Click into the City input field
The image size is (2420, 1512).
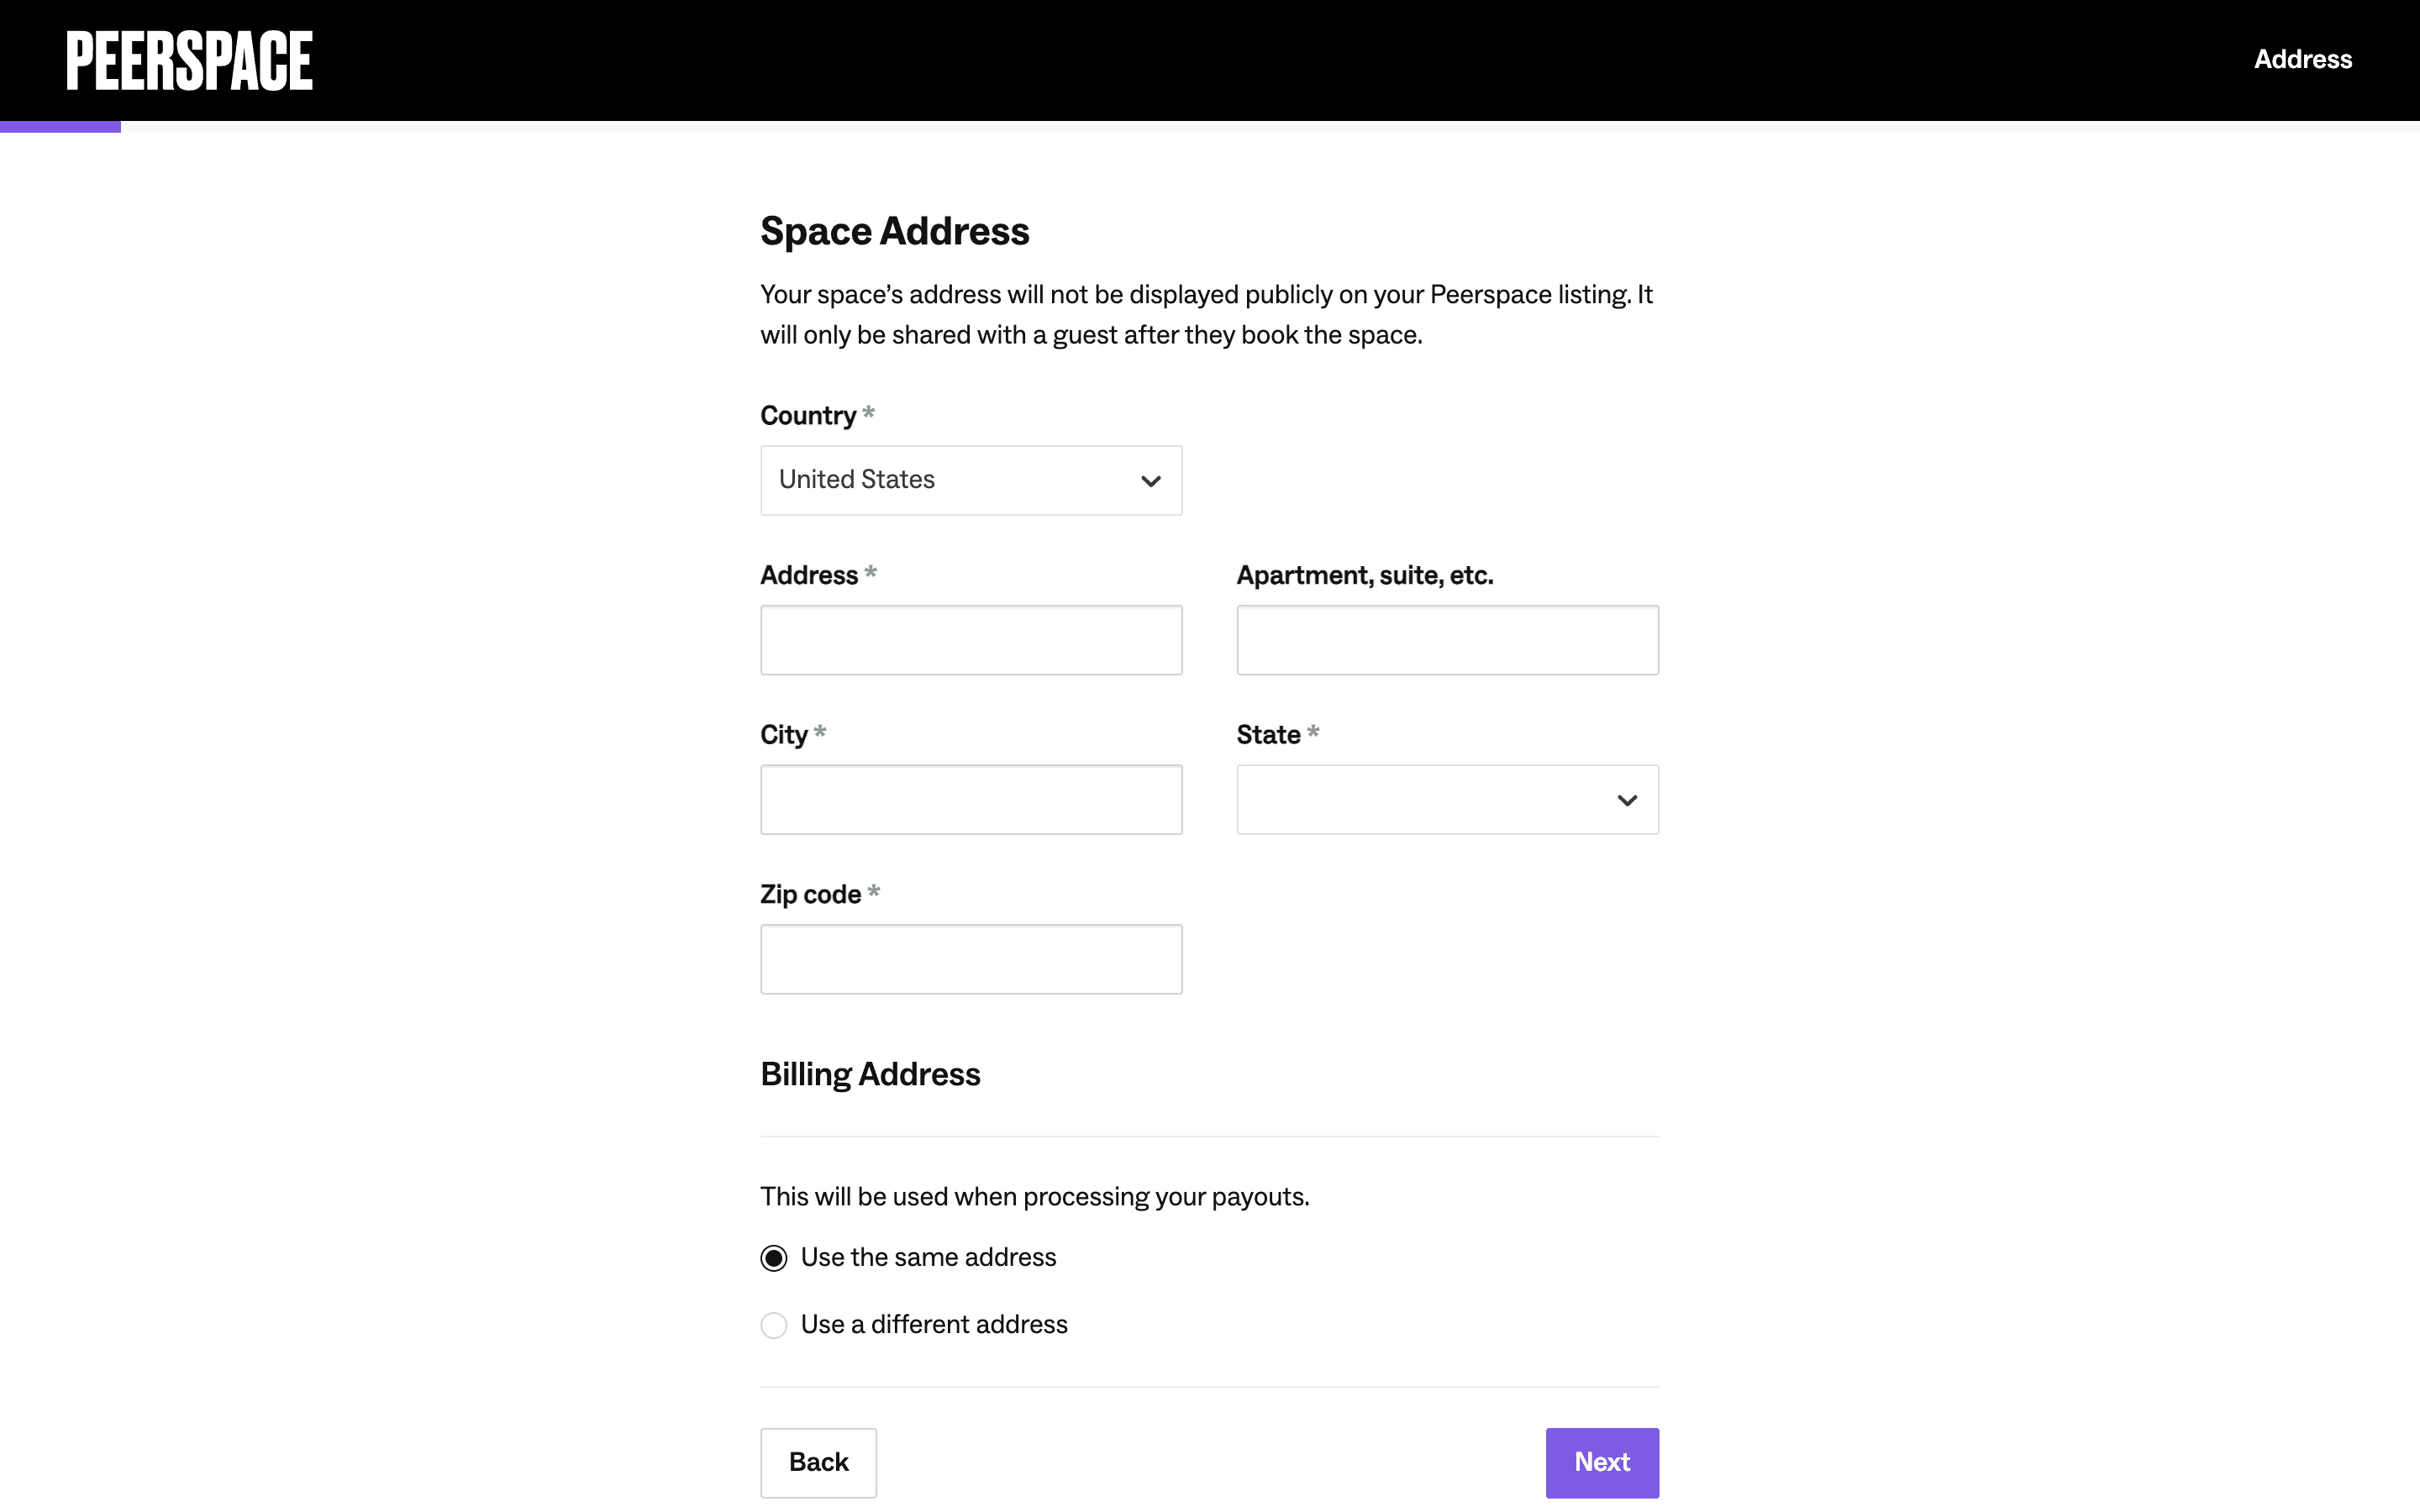[970, 800]
